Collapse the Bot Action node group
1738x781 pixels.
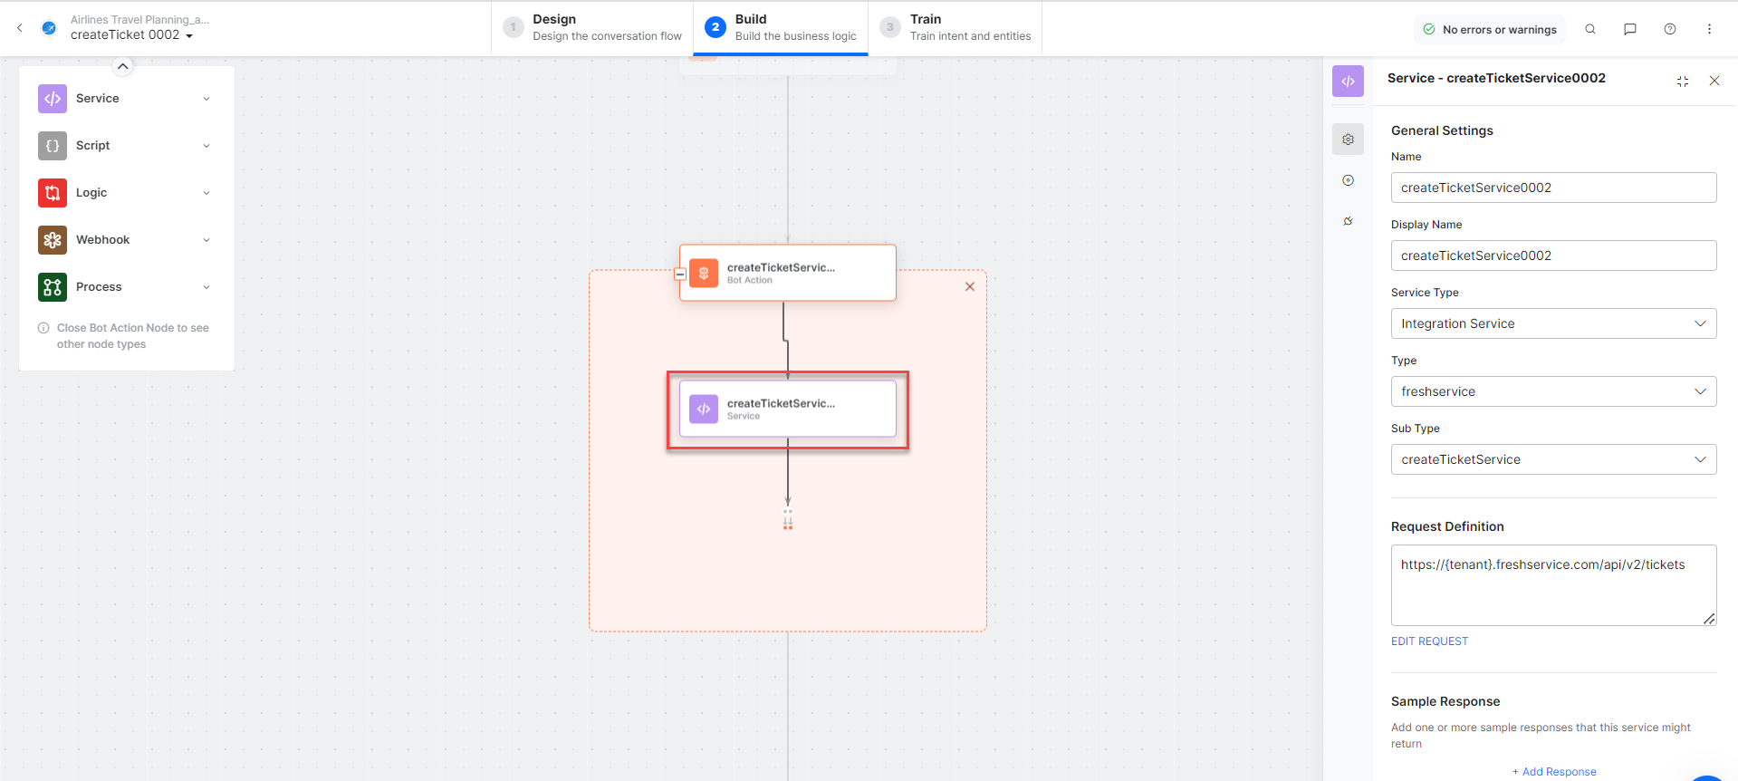680,274
